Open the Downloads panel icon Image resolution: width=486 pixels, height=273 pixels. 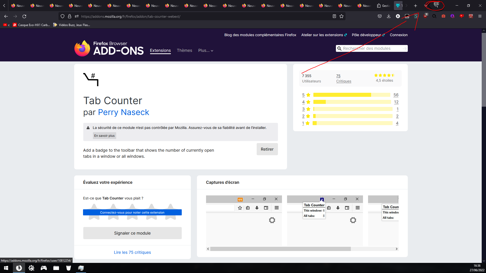point(389,16)
